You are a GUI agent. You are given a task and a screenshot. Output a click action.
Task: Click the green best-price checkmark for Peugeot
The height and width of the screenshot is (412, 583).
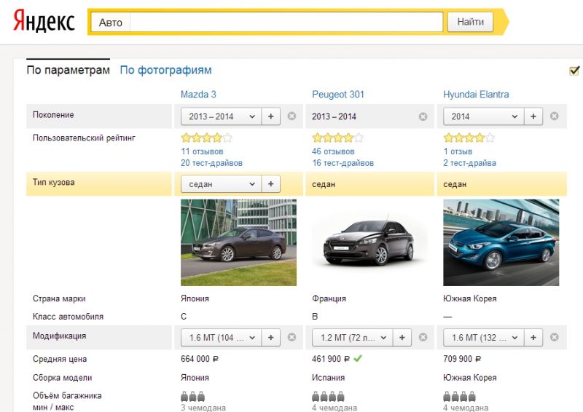click(x=358, y=359)
